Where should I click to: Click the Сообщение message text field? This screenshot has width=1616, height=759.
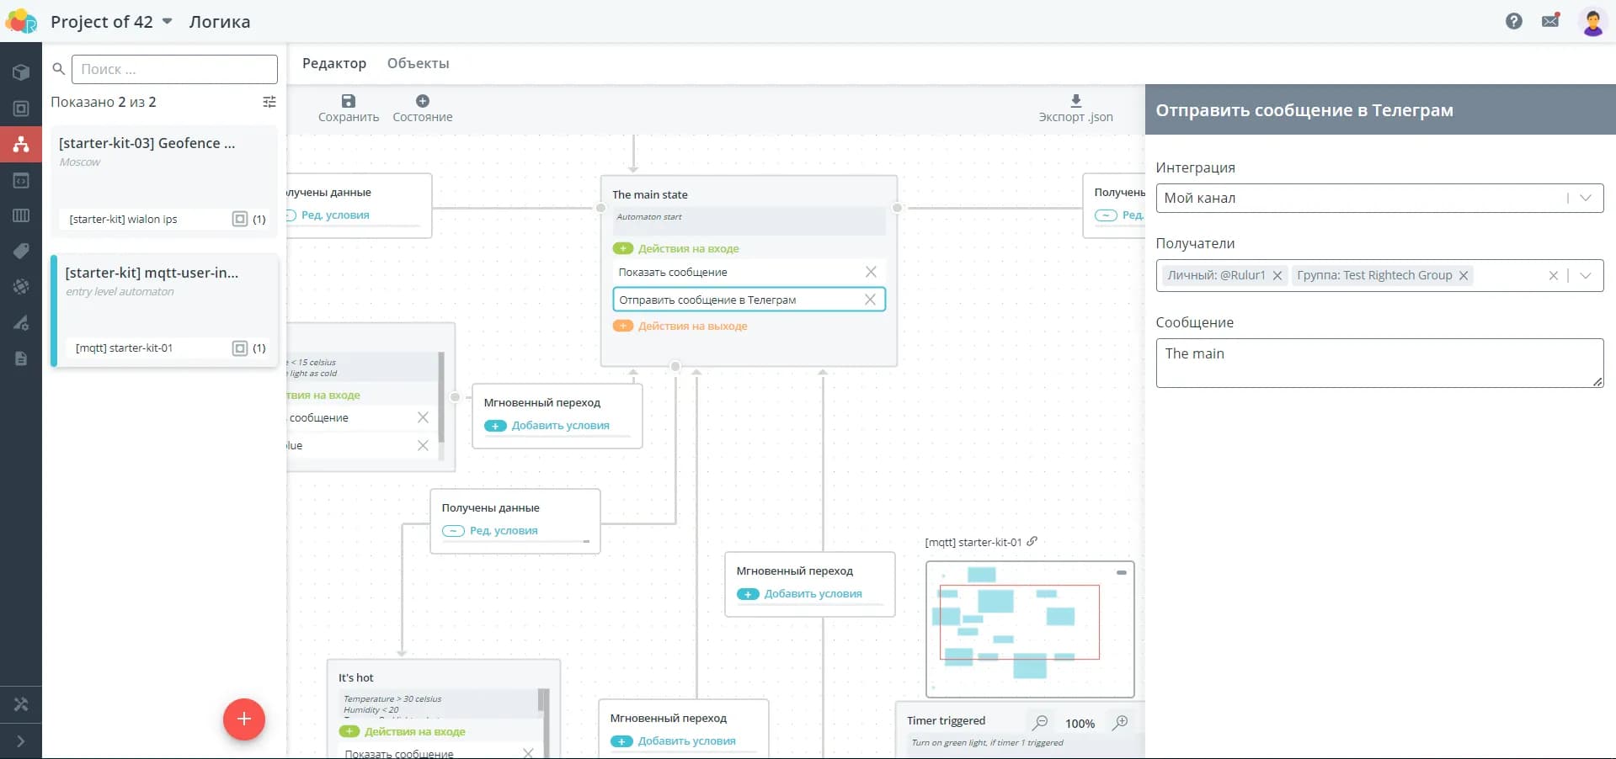coord(1379,363)
